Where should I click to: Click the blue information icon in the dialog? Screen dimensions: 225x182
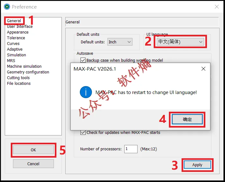click(86, 92)
